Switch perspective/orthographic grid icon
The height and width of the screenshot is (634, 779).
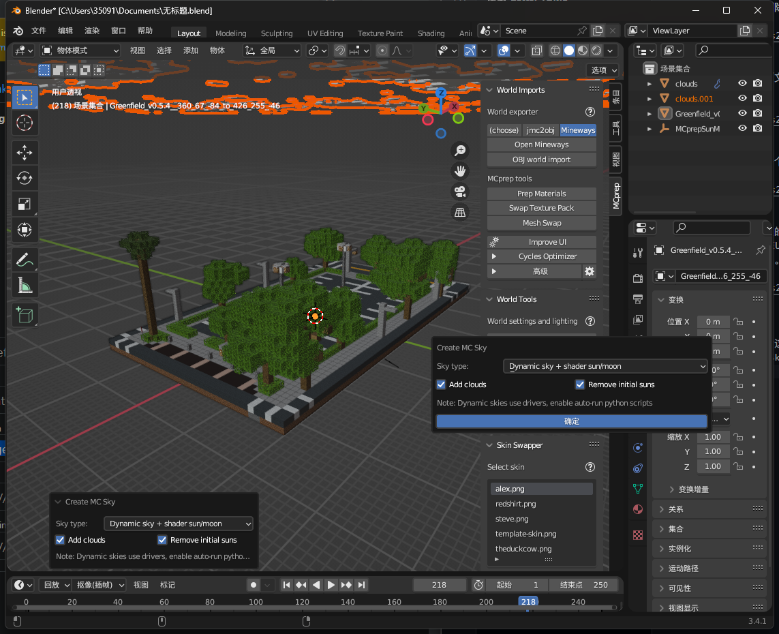click(x=460, y=213)
